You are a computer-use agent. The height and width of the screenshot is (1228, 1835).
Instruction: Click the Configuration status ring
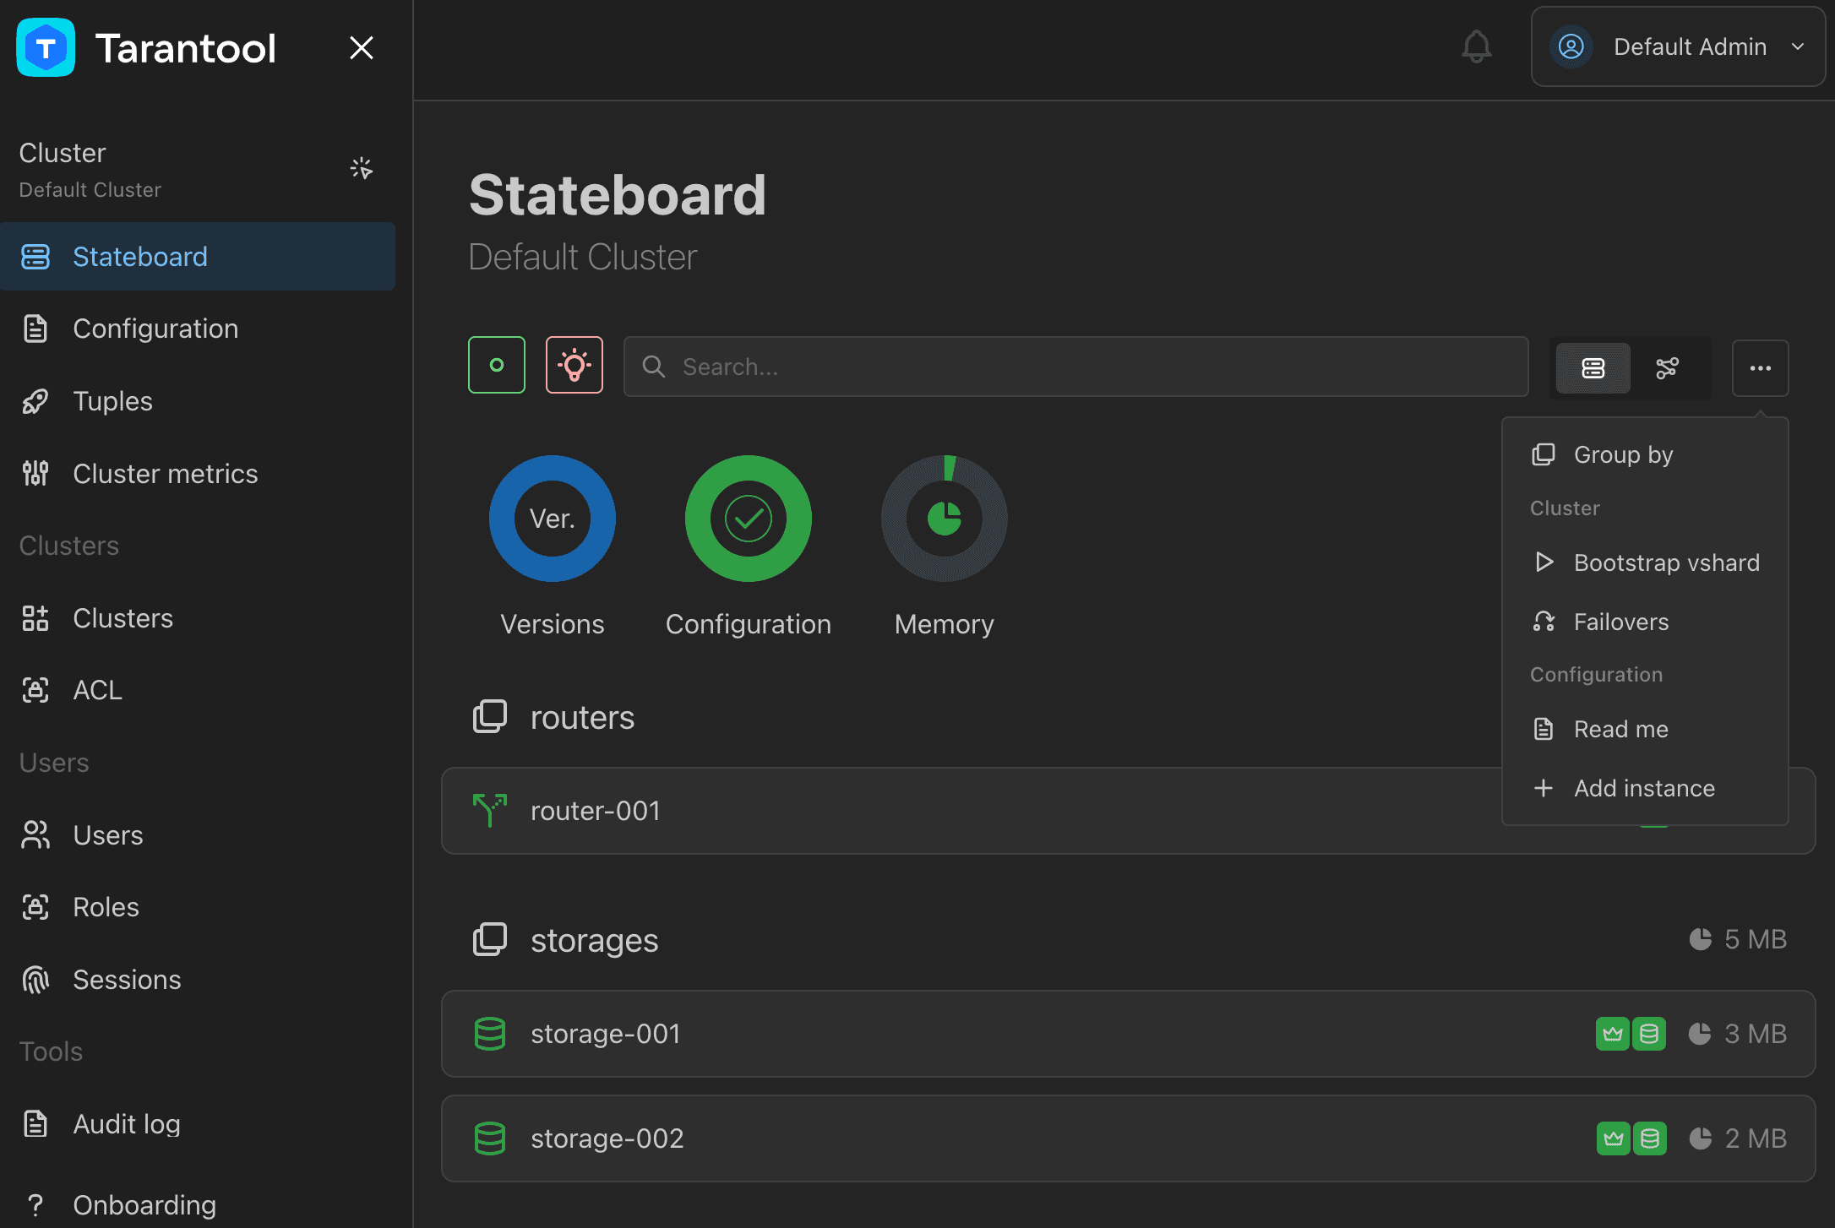point(749,519)
